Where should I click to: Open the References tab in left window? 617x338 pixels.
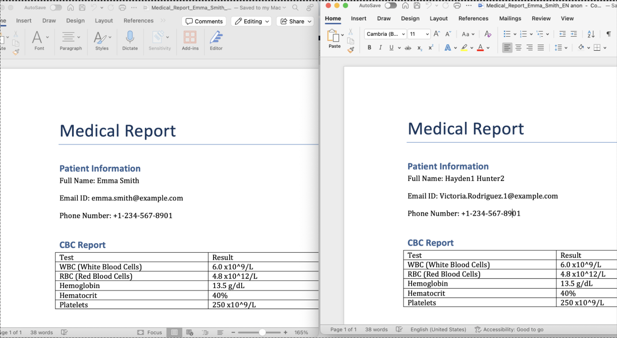pyautogui.click(x=139, y=21)
